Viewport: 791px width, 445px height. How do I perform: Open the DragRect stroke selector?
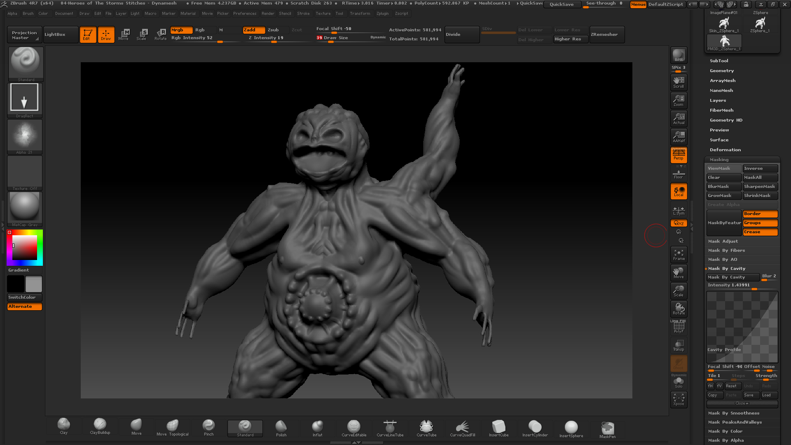click(24, 100)
